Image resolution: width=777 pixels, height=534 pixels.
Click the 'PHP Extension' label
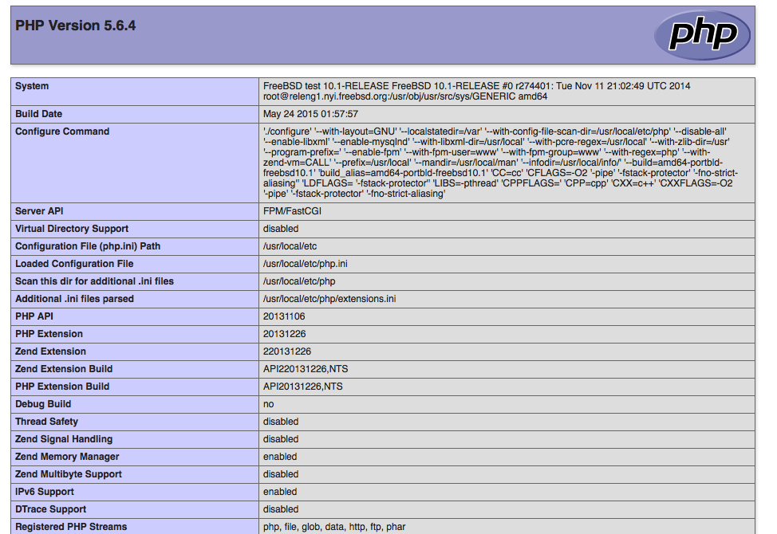coord(49,334)
